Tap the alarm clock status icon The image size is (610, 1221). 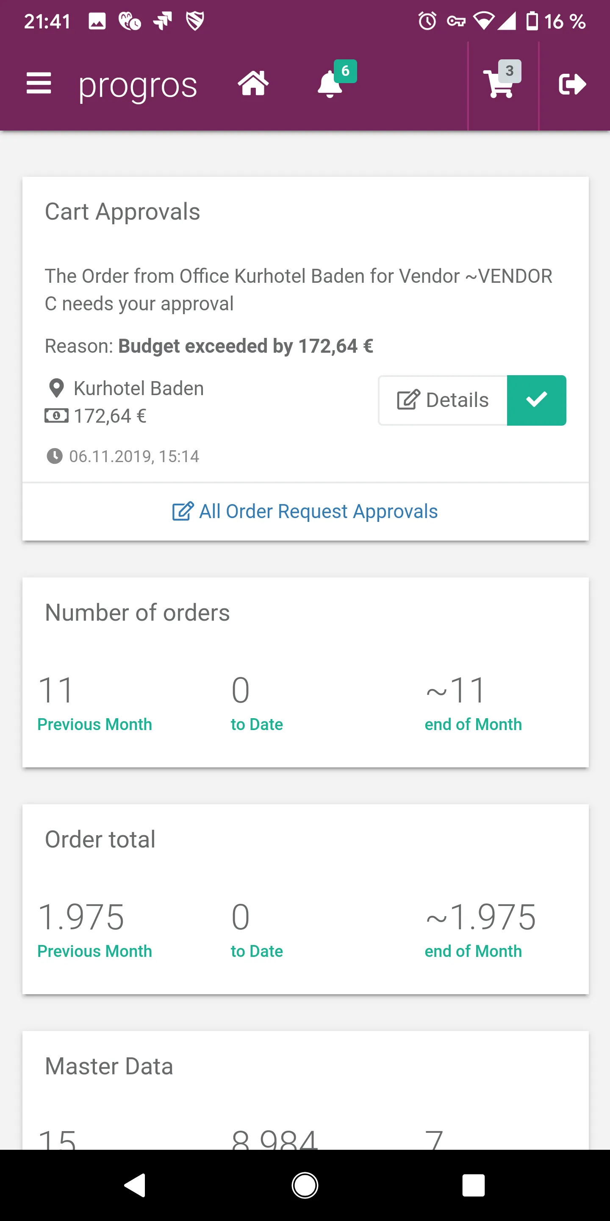click(427, 21)
